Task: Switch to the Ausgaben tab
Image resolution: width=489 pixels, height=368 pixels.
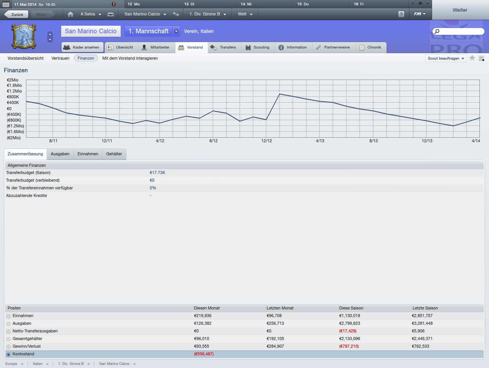Action: tap(60, 154)
